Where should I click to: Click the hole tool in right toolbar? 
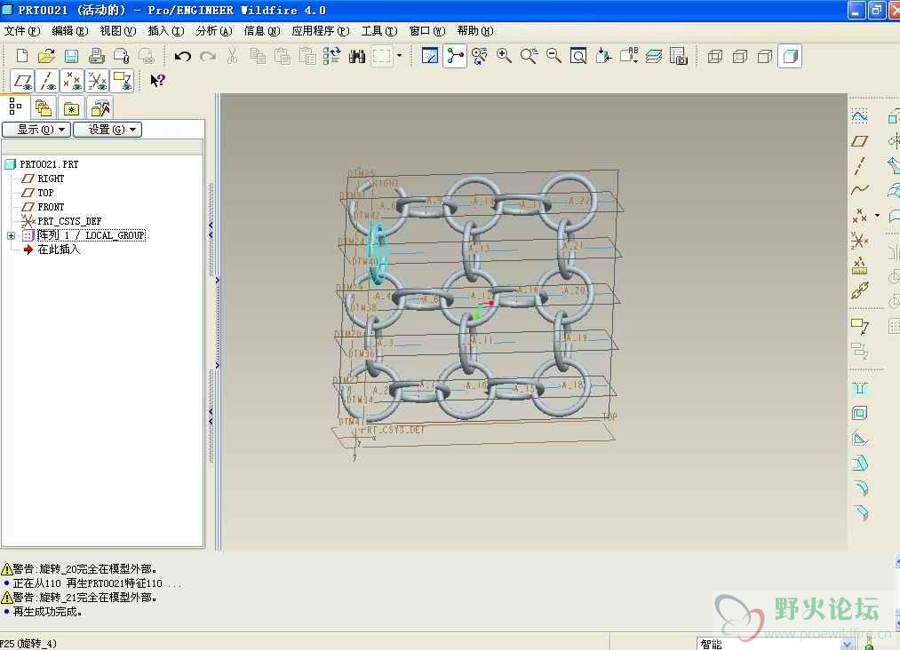(x=859, y=388)
